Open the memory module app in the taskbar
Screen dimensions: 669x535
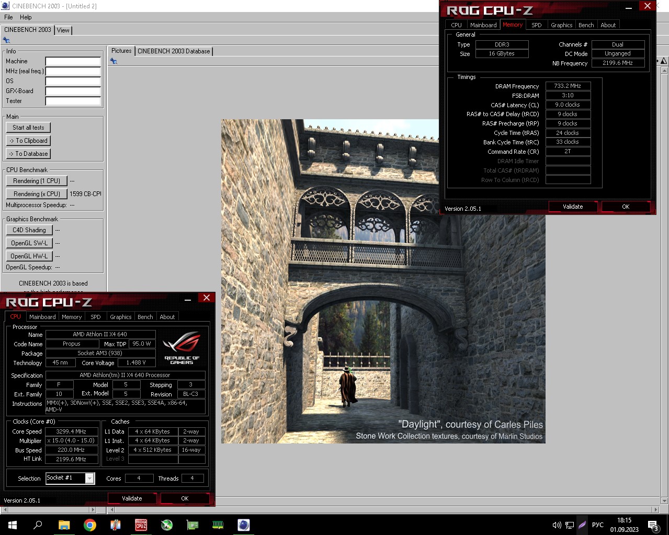tap(218, 525)
